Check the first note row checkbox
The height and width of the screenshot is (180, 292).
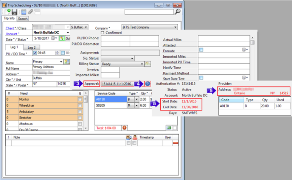tap(129, 143)
